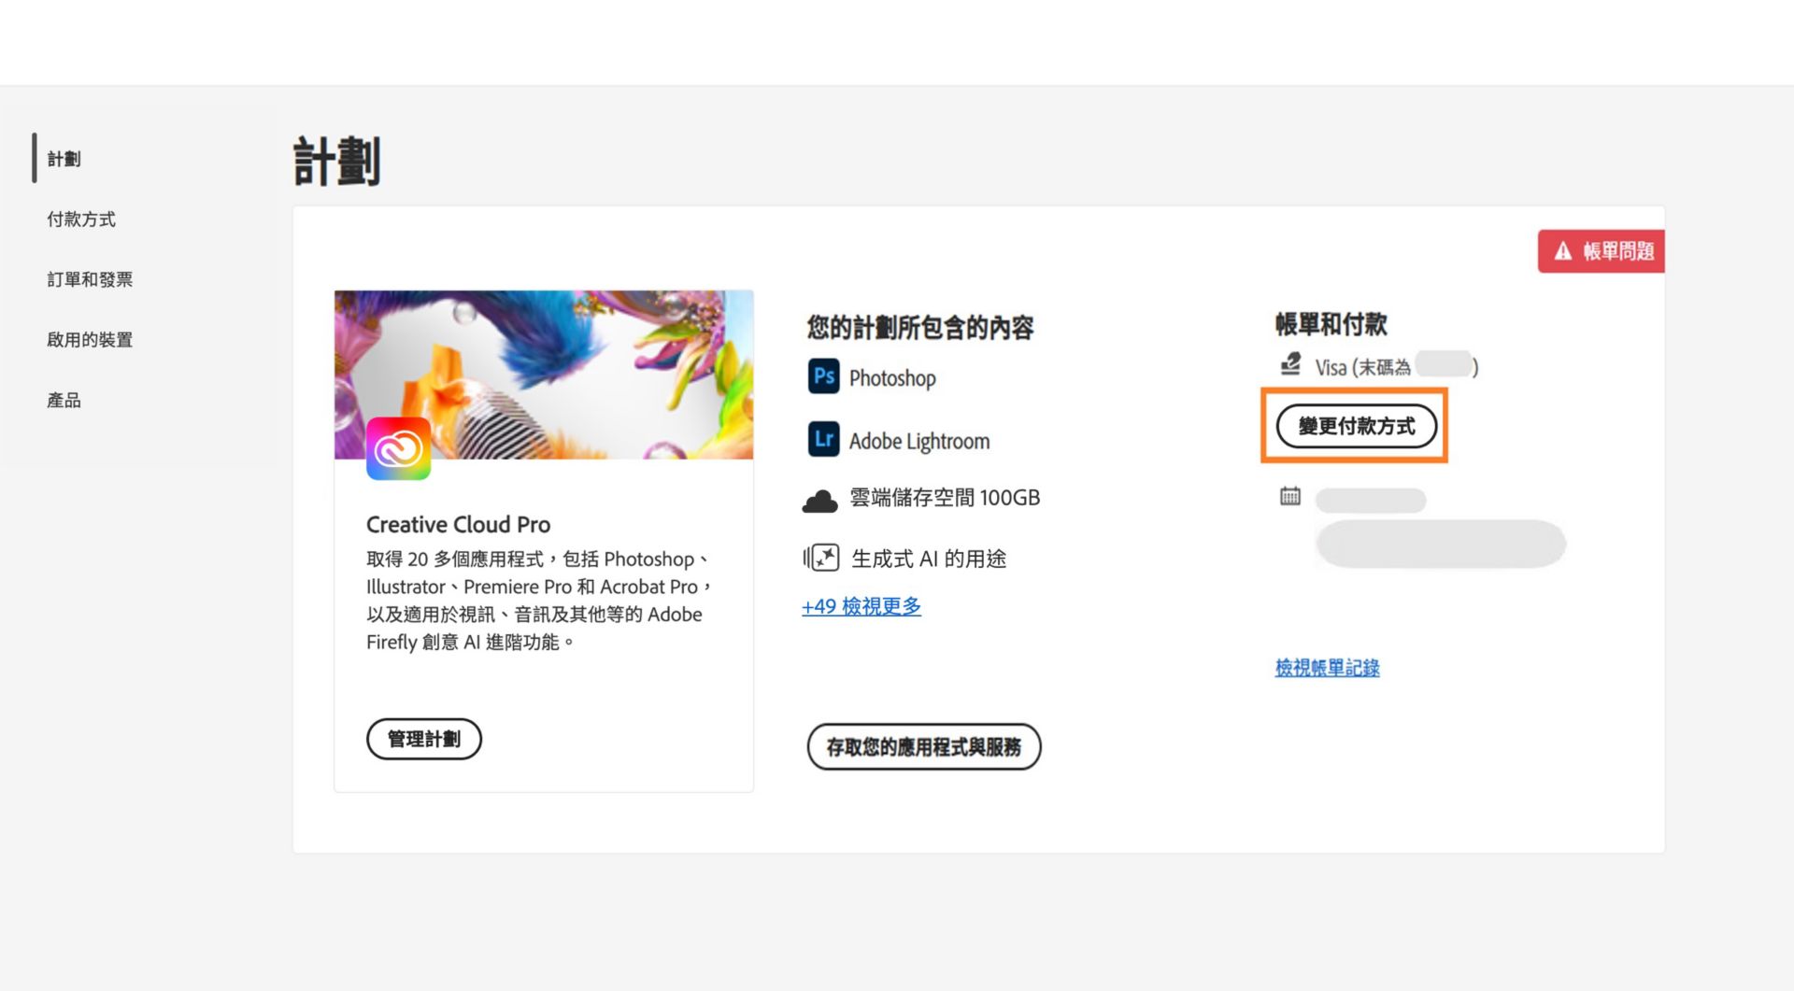This screenshot has height=991, width=1794.
Task: Click the red 帳單問題 alert badge
Action: 1600,250
